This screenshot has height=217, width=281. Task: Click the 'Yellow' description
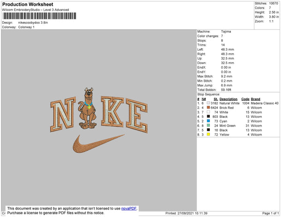[x=224, y=135]
